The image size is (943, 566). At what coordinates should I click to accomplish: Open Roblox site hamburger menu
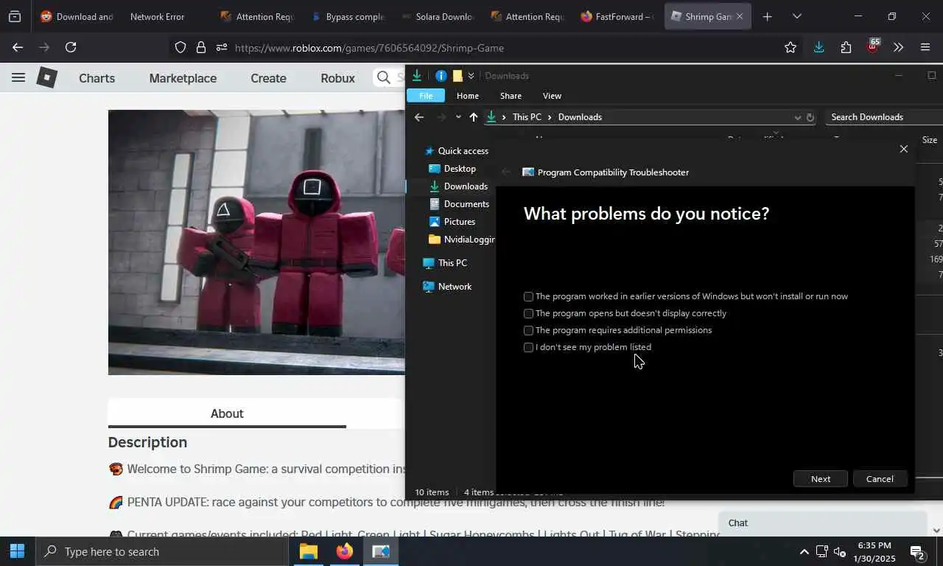[18, 77]
